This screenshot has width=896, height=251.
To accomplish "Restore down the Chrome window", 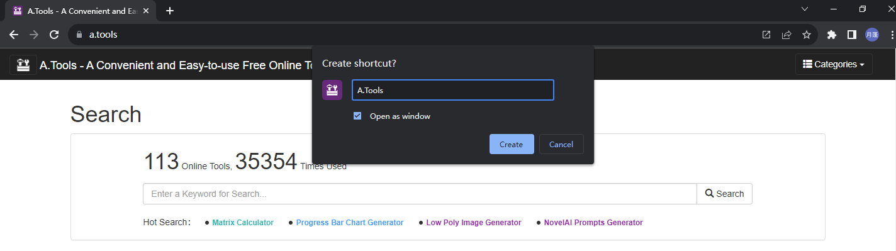I will point(863,9).
